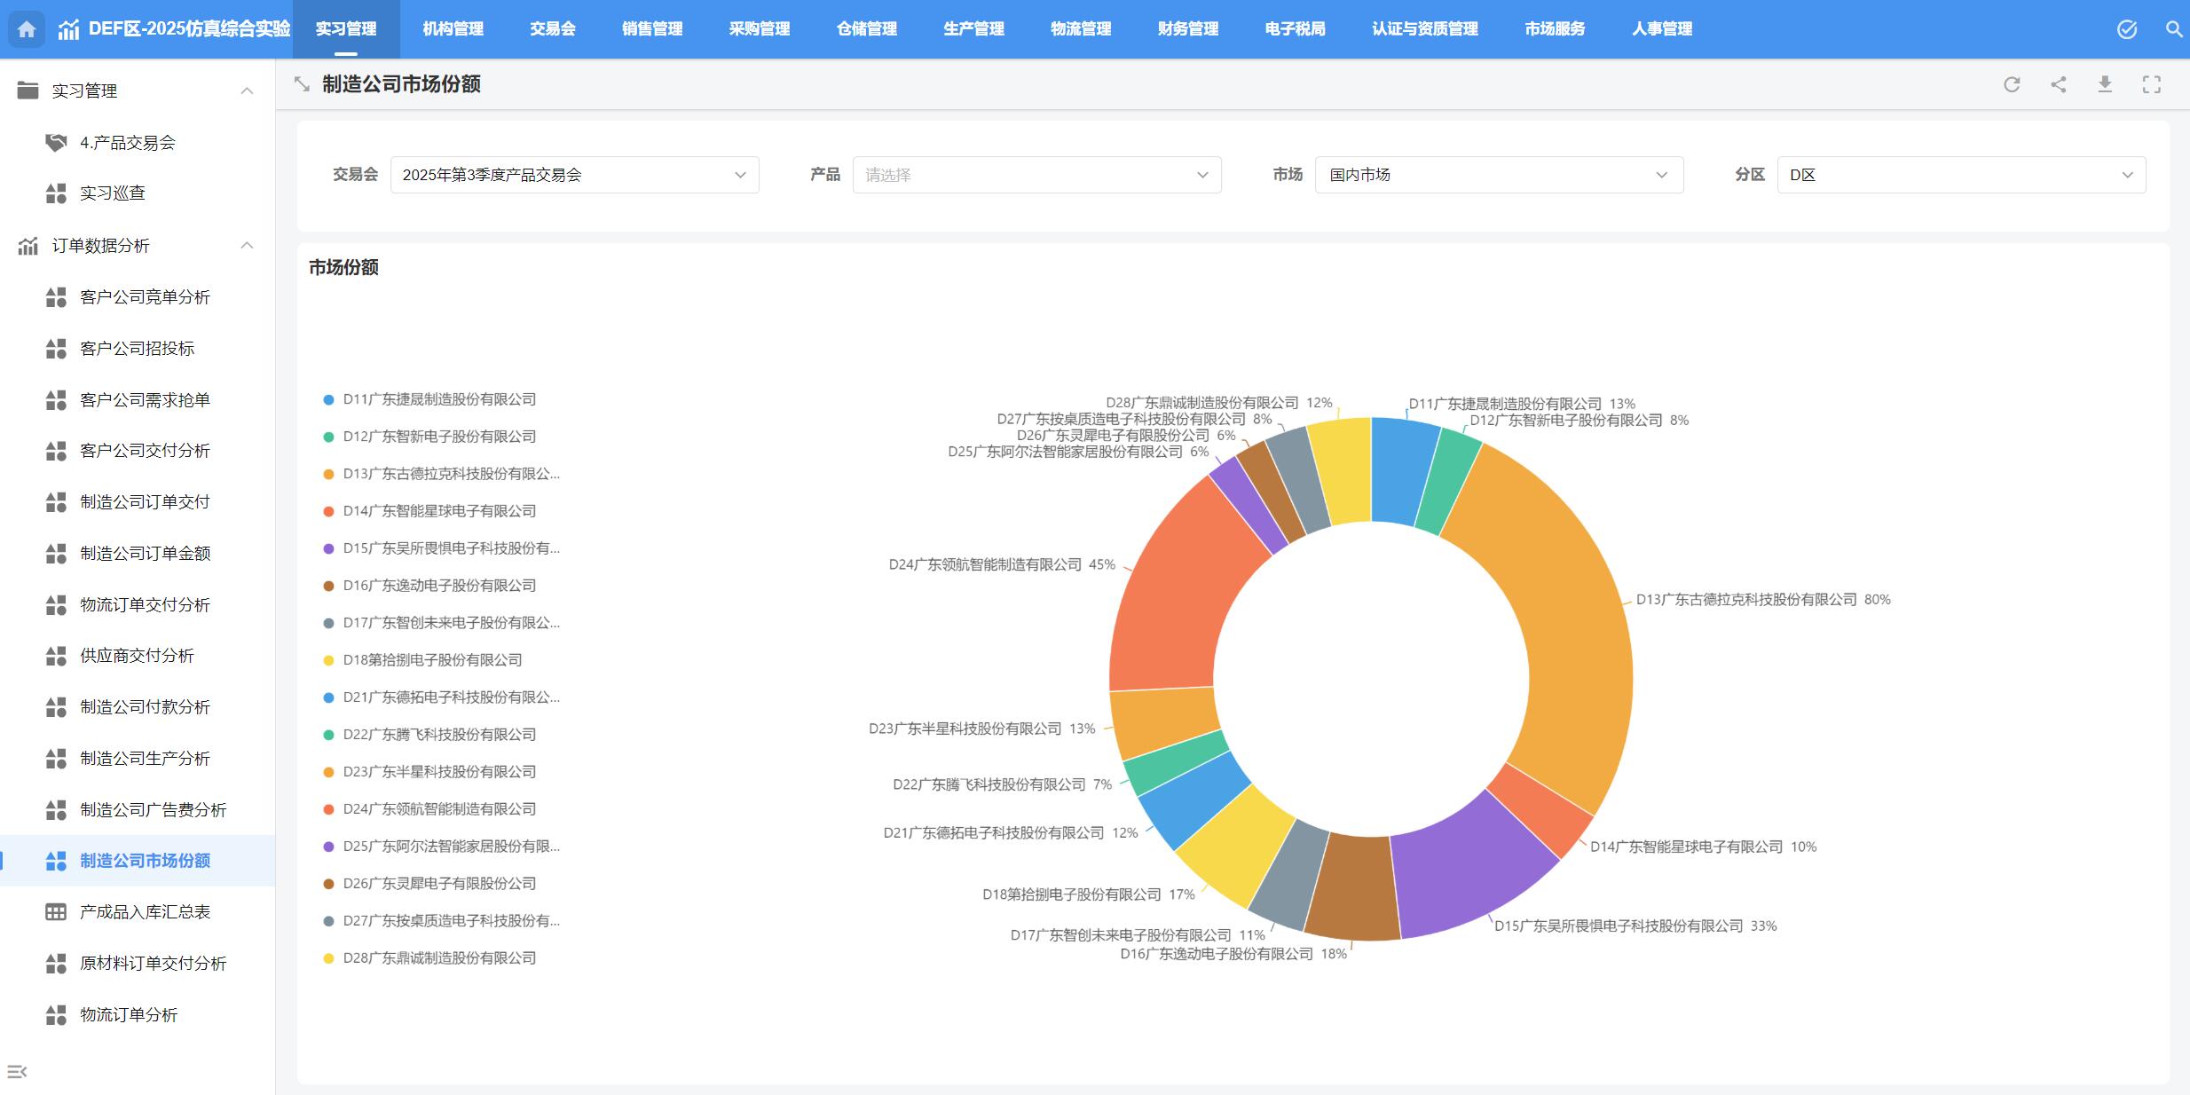Click the refresh icon in page header
Viewport: 2190px width, 1095px height.
point(2012,84)
